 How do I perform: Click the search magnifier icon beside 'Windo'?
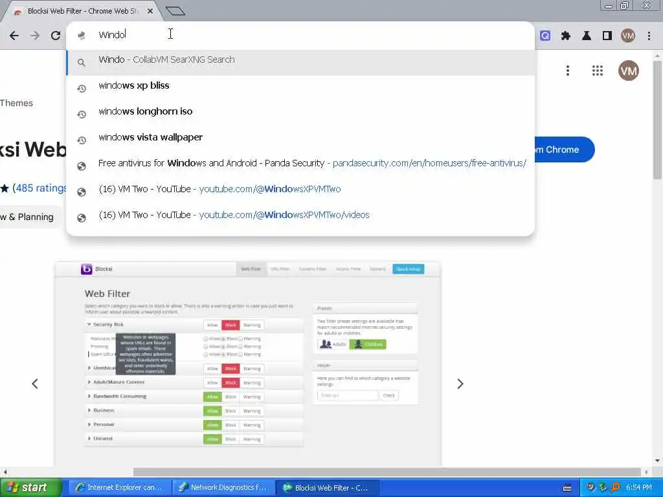pyautogui.click(x=82, y=63)
